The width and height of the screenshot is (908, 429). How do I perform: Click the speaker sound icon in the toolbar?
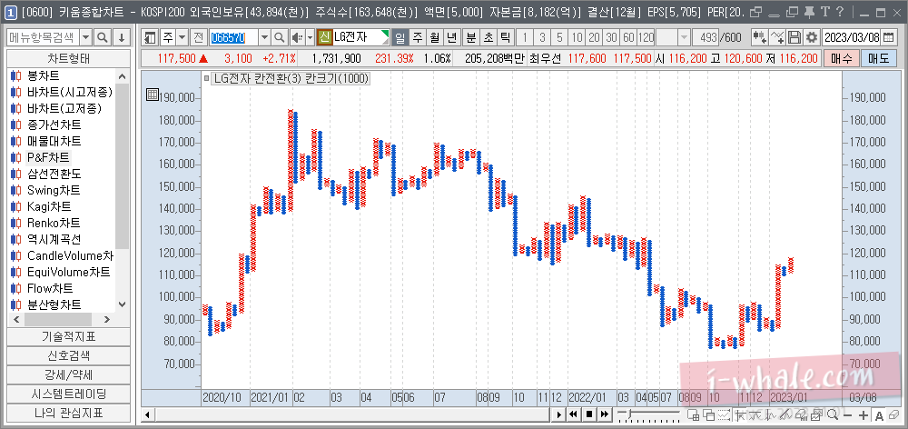(297, 37)
